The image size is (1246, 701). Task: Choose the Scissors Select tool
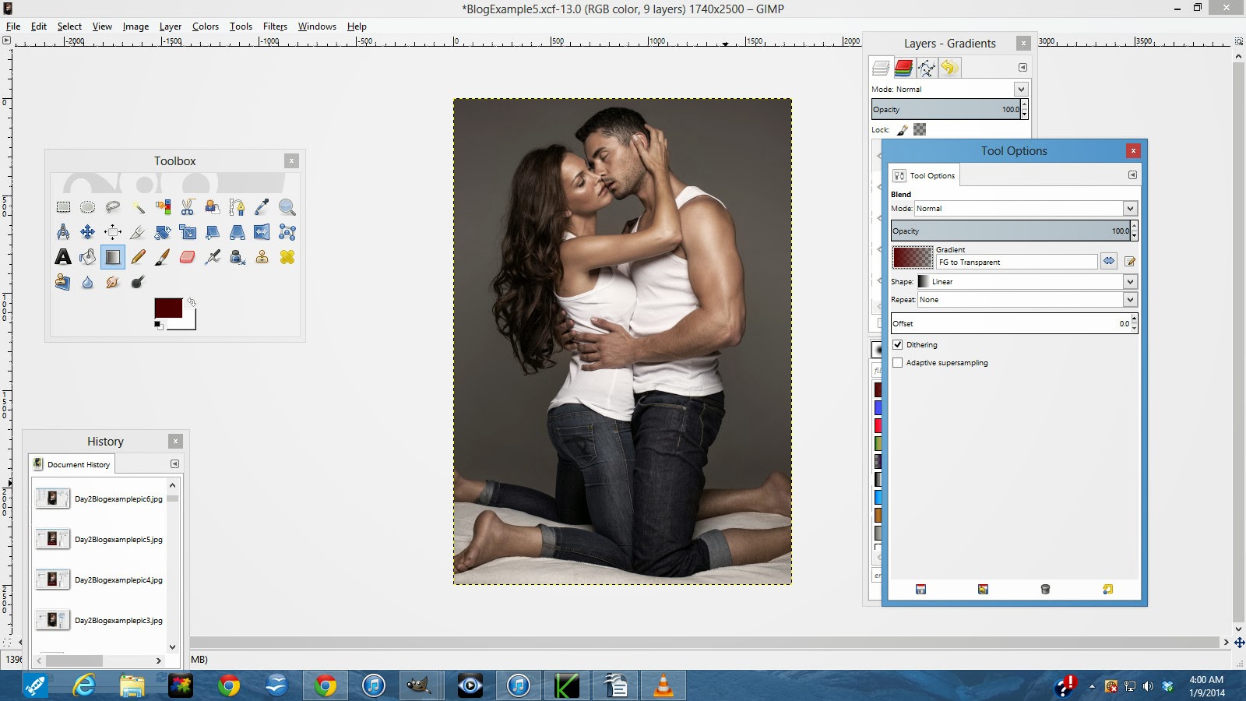click(x=187, y=207)
